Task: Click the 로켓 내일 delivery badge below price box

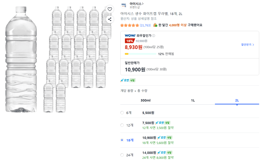Action: (x=128, y=80)
